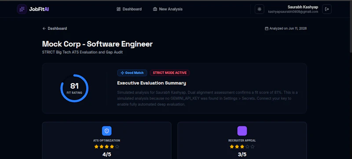Click the RECRUITER APPEAL label
Image resolution: width=352 pixels, height=159 pixels.
[242, 141]
